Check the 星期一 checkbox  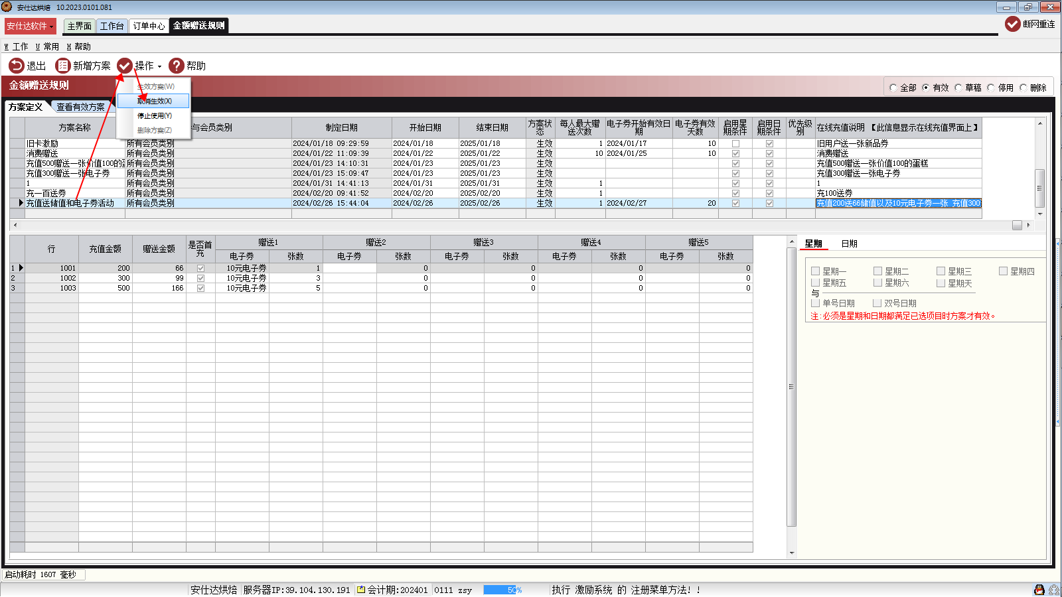[816, 271]
